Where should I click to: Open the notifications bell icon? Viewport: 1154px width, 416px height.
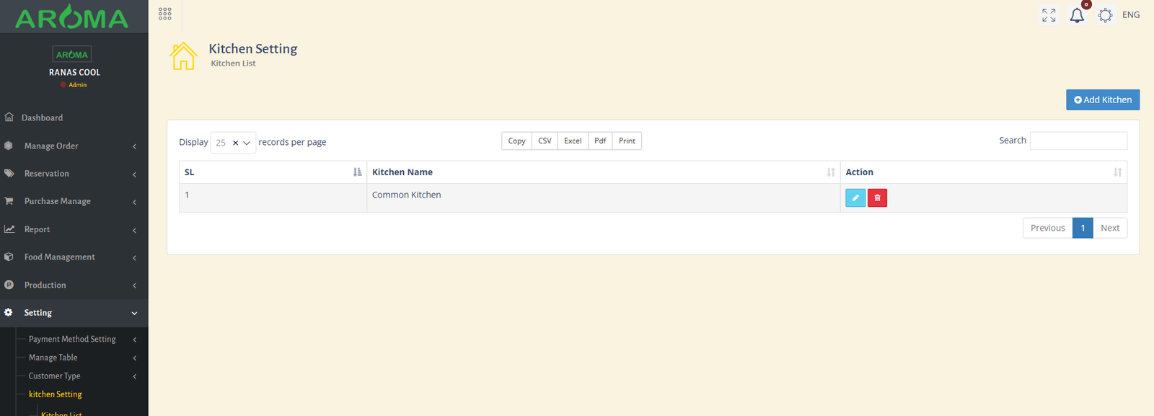point(1076,15)
